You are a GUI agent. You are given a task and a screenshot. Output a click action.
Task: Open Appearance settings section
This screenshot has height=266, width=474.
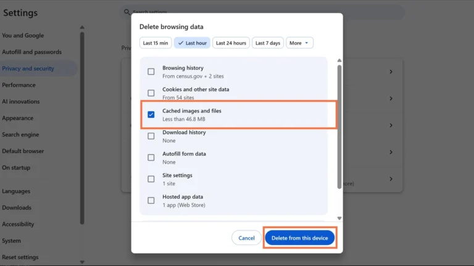click(17, 118)
